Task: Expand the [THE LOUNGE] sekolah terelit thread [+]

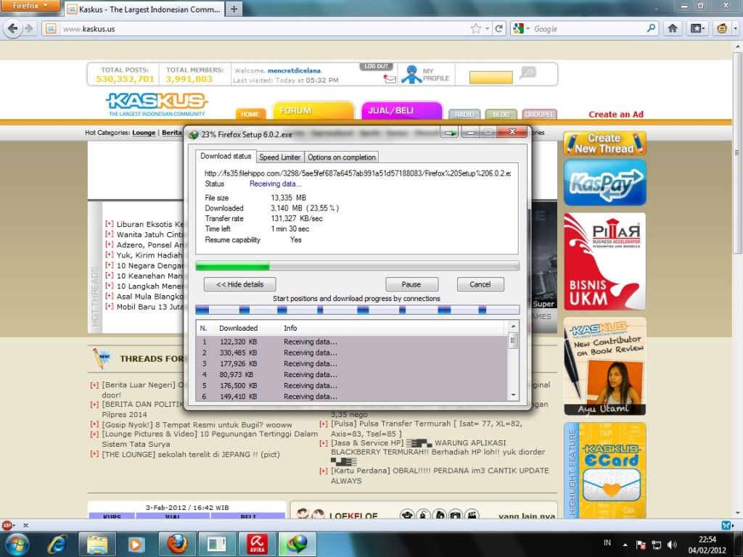Action: pos(94,454)
